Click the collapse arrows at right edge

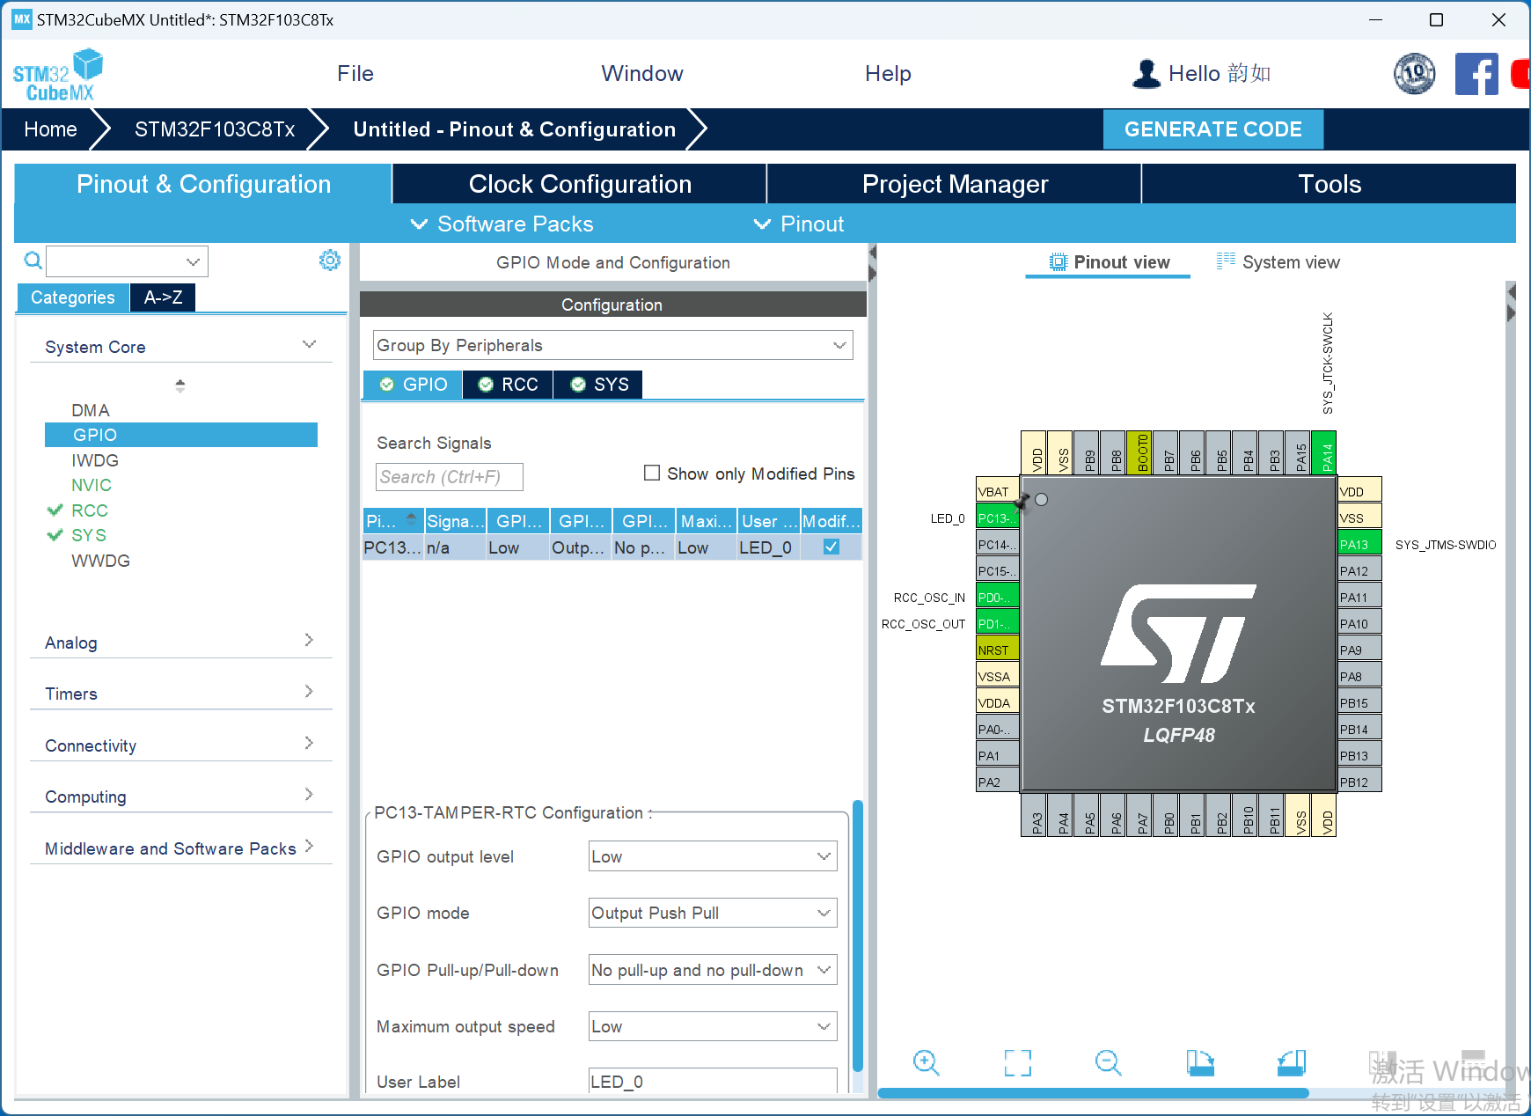pos(1511,302)
